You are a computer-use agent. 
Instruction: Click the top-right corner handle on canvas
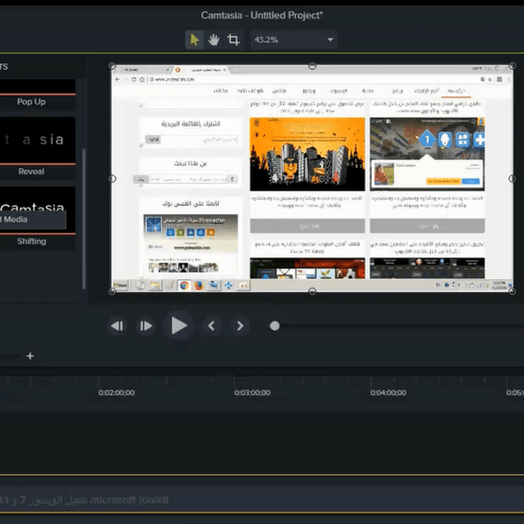pyautogui.click(x=512, y=65)
